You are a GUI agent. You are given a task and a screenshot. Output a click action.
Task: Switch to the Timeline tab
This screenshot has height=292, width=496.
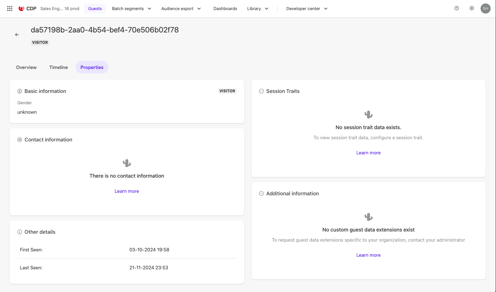click(x=59, y=67)
